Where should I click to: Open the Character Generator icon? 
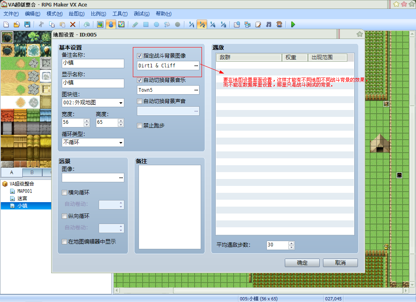click(279, 24)
